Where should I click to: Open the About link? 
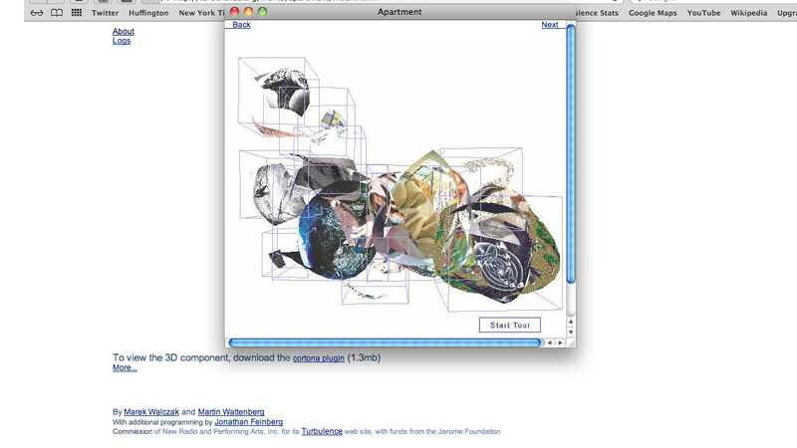click(x=124, y=32)
